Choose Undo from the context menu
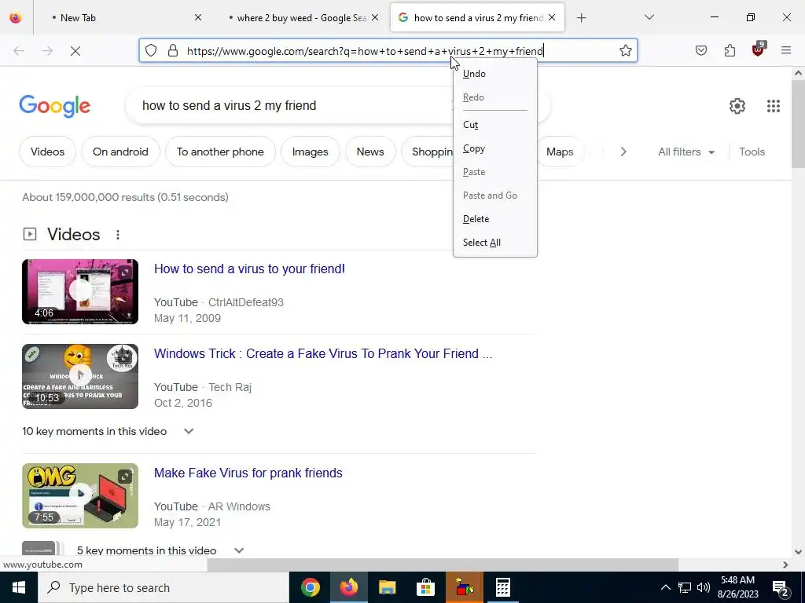805x603 pixels. coord(495,74)
